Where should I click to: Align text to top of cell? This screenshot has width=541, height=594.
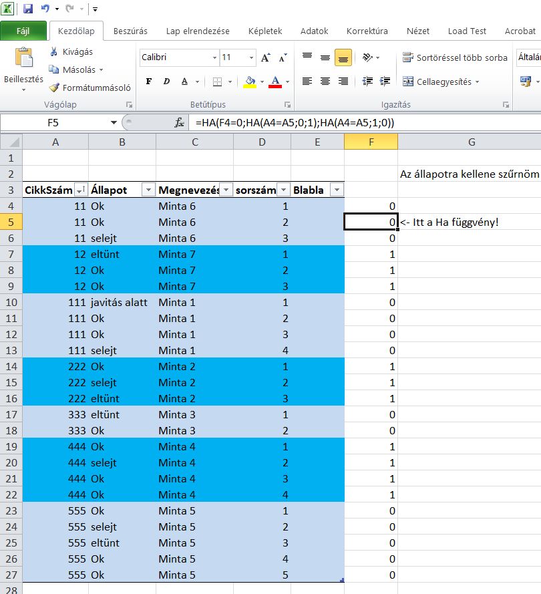307,57
